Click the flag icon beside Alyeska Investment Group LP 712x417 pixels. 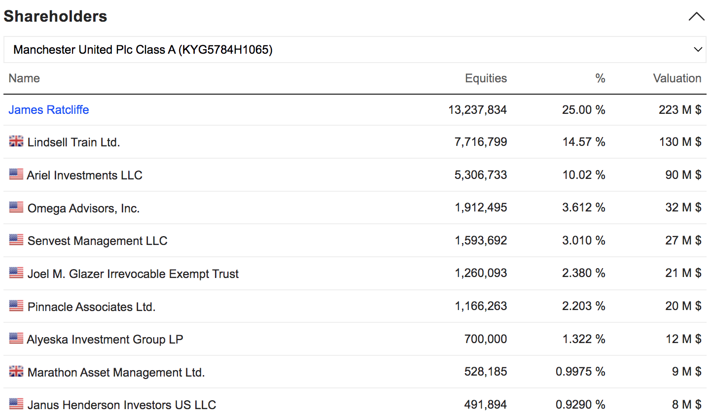click(x=16, y=339)
